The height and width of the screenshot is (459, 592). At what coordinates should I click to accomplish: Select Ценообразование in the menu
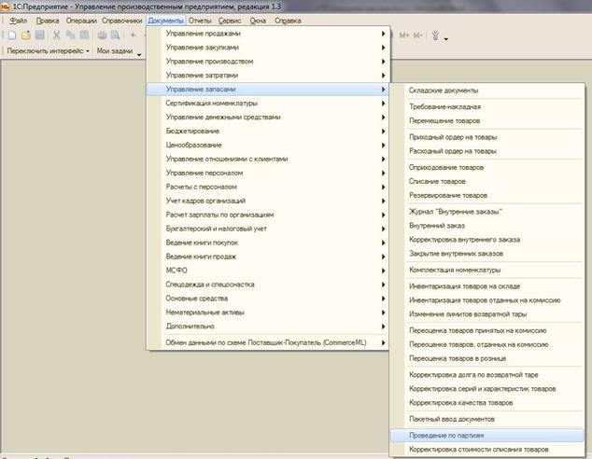pyautogui.click(x=268, y=146)
